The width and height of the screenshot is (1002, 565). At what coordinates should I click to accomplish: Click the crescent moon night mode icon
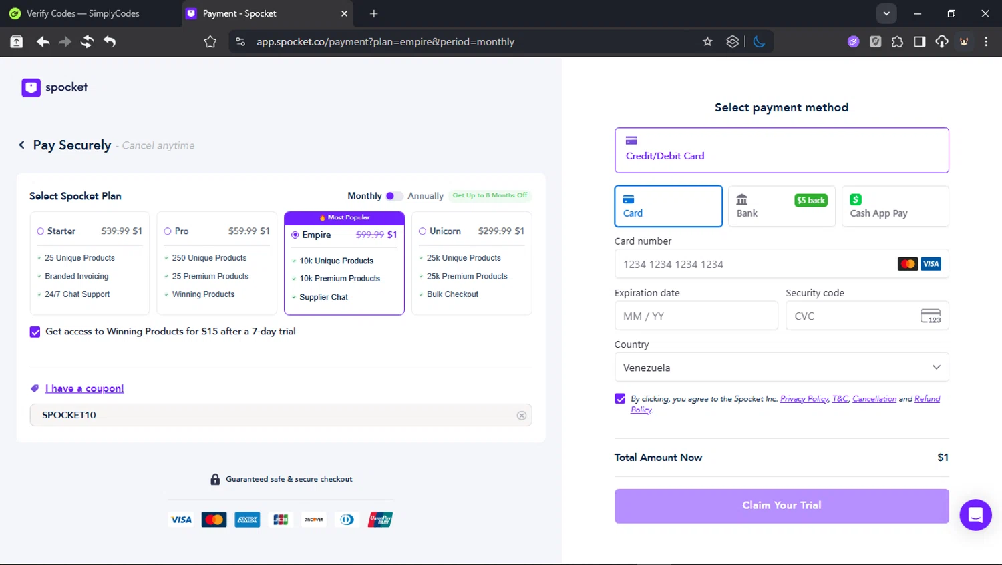tap(759, 41)
